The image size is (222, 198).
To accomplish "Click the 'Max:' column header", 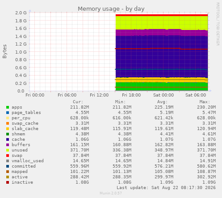I will point(205,102).
